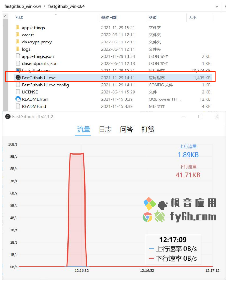228x282 pixels.
Task: Click the 12:16:52 time axis label
Action: coord(147,270)
